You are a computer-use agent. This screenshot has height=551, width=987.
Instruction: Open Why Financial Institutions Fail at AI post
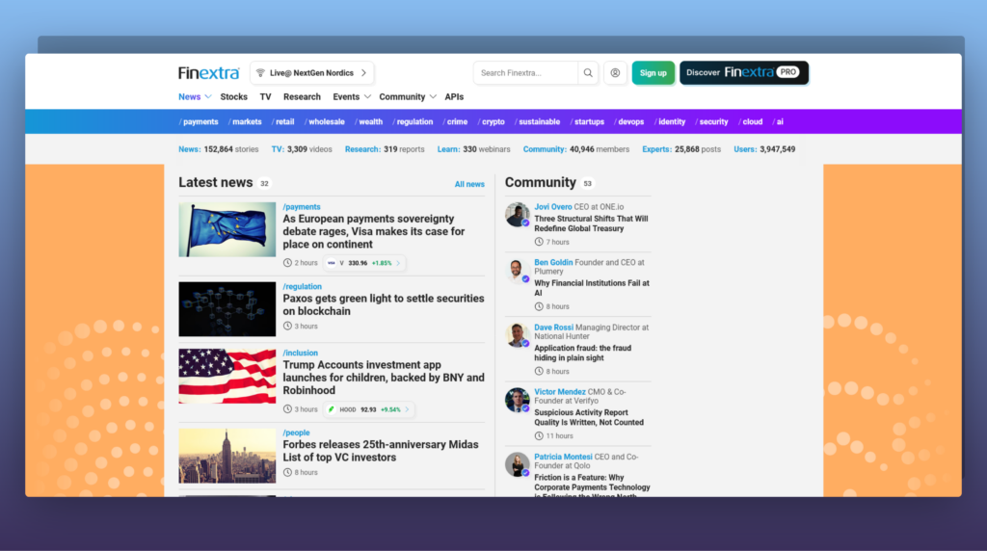(592, 288)
